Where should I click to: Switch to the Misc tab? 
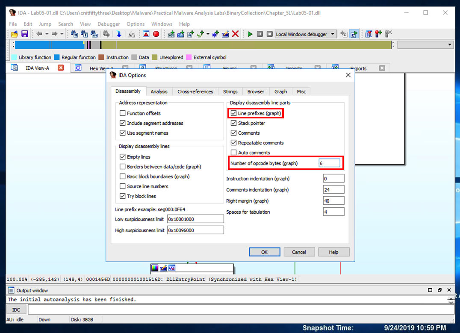301,91
